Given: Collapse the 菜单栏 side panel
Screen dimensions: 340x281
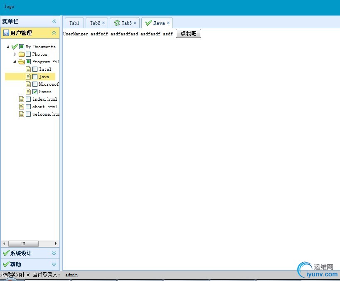Looking at the screenshot, I should pyautogui.click(x=54, y=21).
